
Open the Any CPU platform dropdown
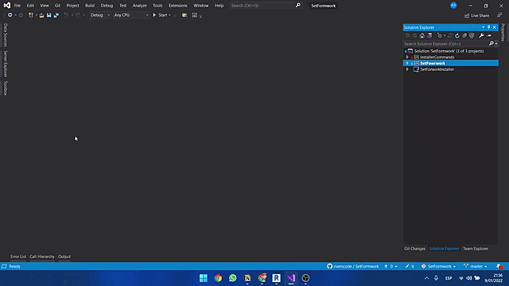click(131, 15)
